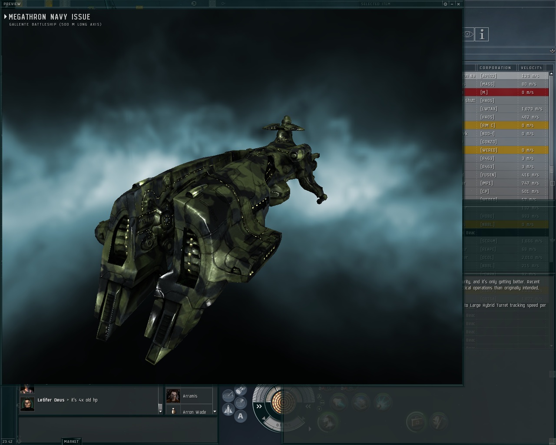Open Arramis in the chat member list
Image resolution: width=556 pixels, height=445 pixels.
pos(190,396)
